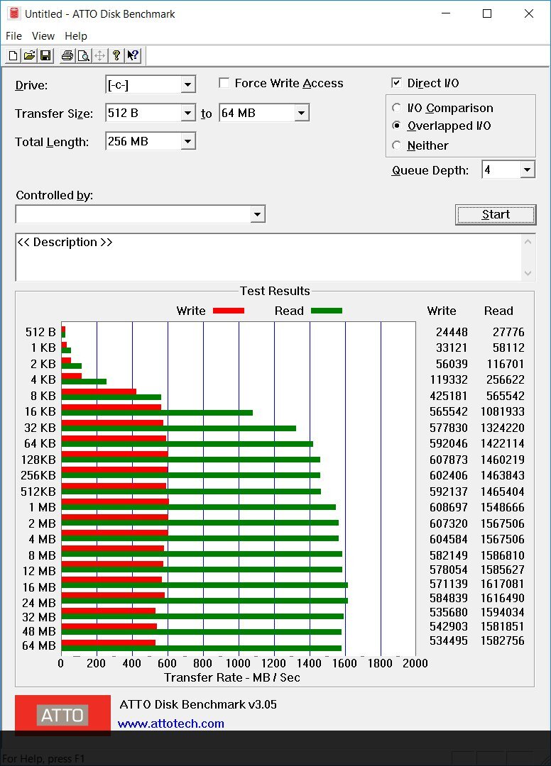This screenshot has height=766, width=551.
Task: Print results using the printer icon
Action: coord(67,56)
